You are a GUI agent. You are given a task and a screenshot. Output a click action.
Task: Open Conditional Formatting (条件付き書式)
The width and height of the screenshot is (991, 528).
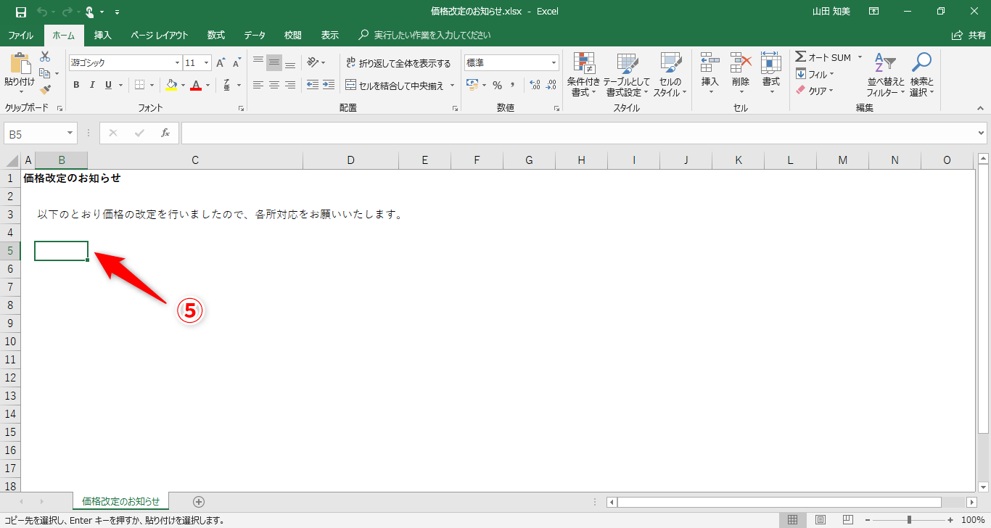pos(583,75)
